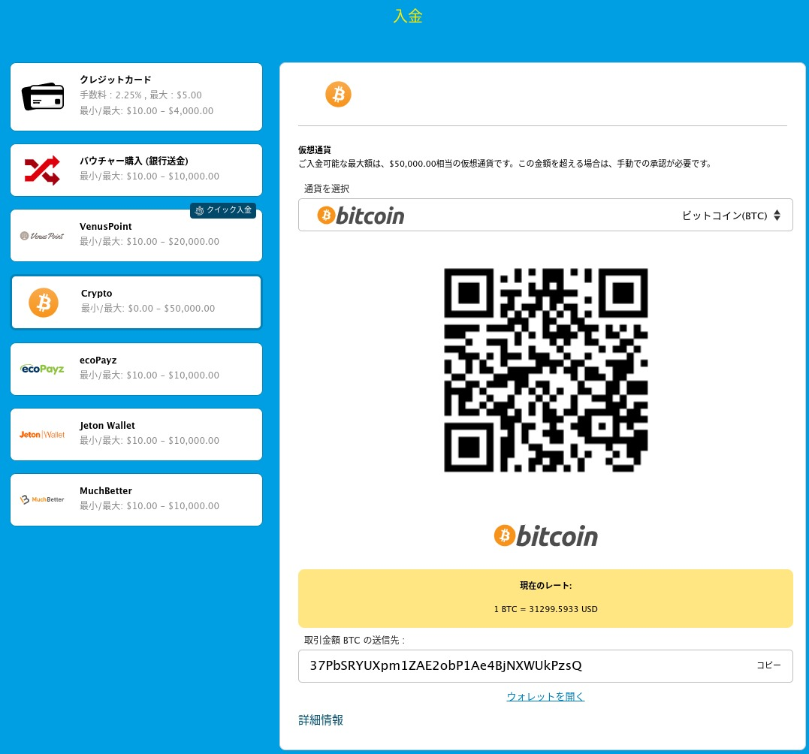Select the Jeton Wallet deposit option
The width and height of the screenshot is (809, 754).
136,434
